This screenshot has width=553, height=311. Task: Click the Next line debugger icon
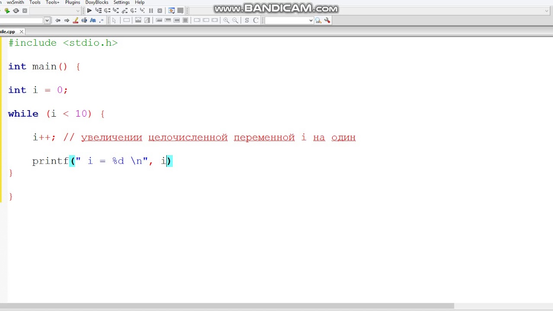(107, 10)
